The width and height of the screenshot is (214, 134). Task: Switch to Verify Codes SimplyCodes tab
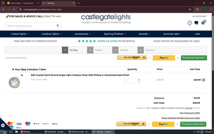[23, 3]
